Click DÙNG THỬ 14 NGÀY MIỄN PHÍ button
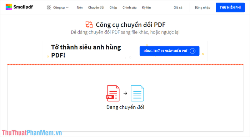Image resolution: width=250 pixels, height=137 pixels. coord(170,51)
